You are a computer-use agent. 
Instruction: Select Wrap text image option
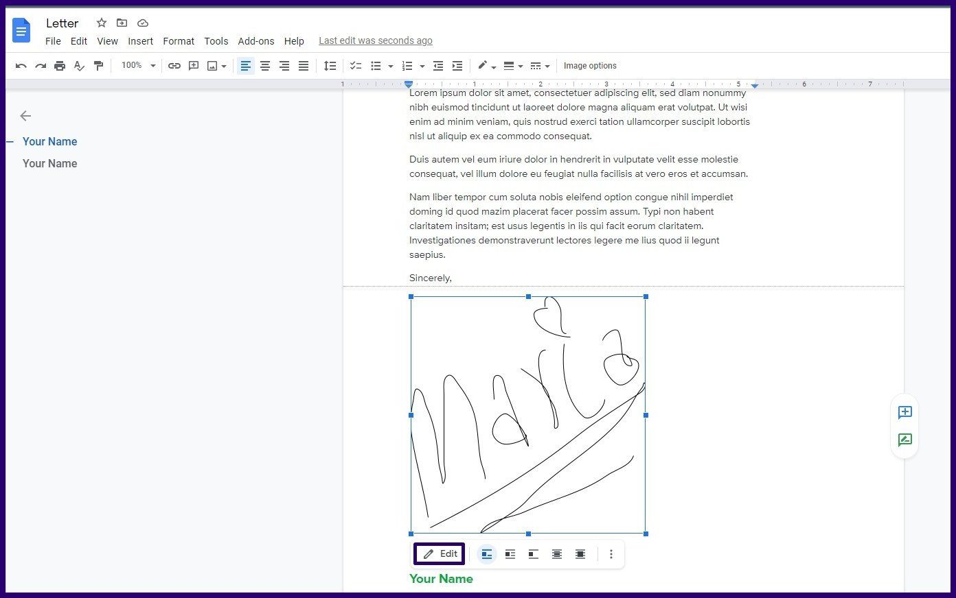pyautogui.click(x=510, y=554)
